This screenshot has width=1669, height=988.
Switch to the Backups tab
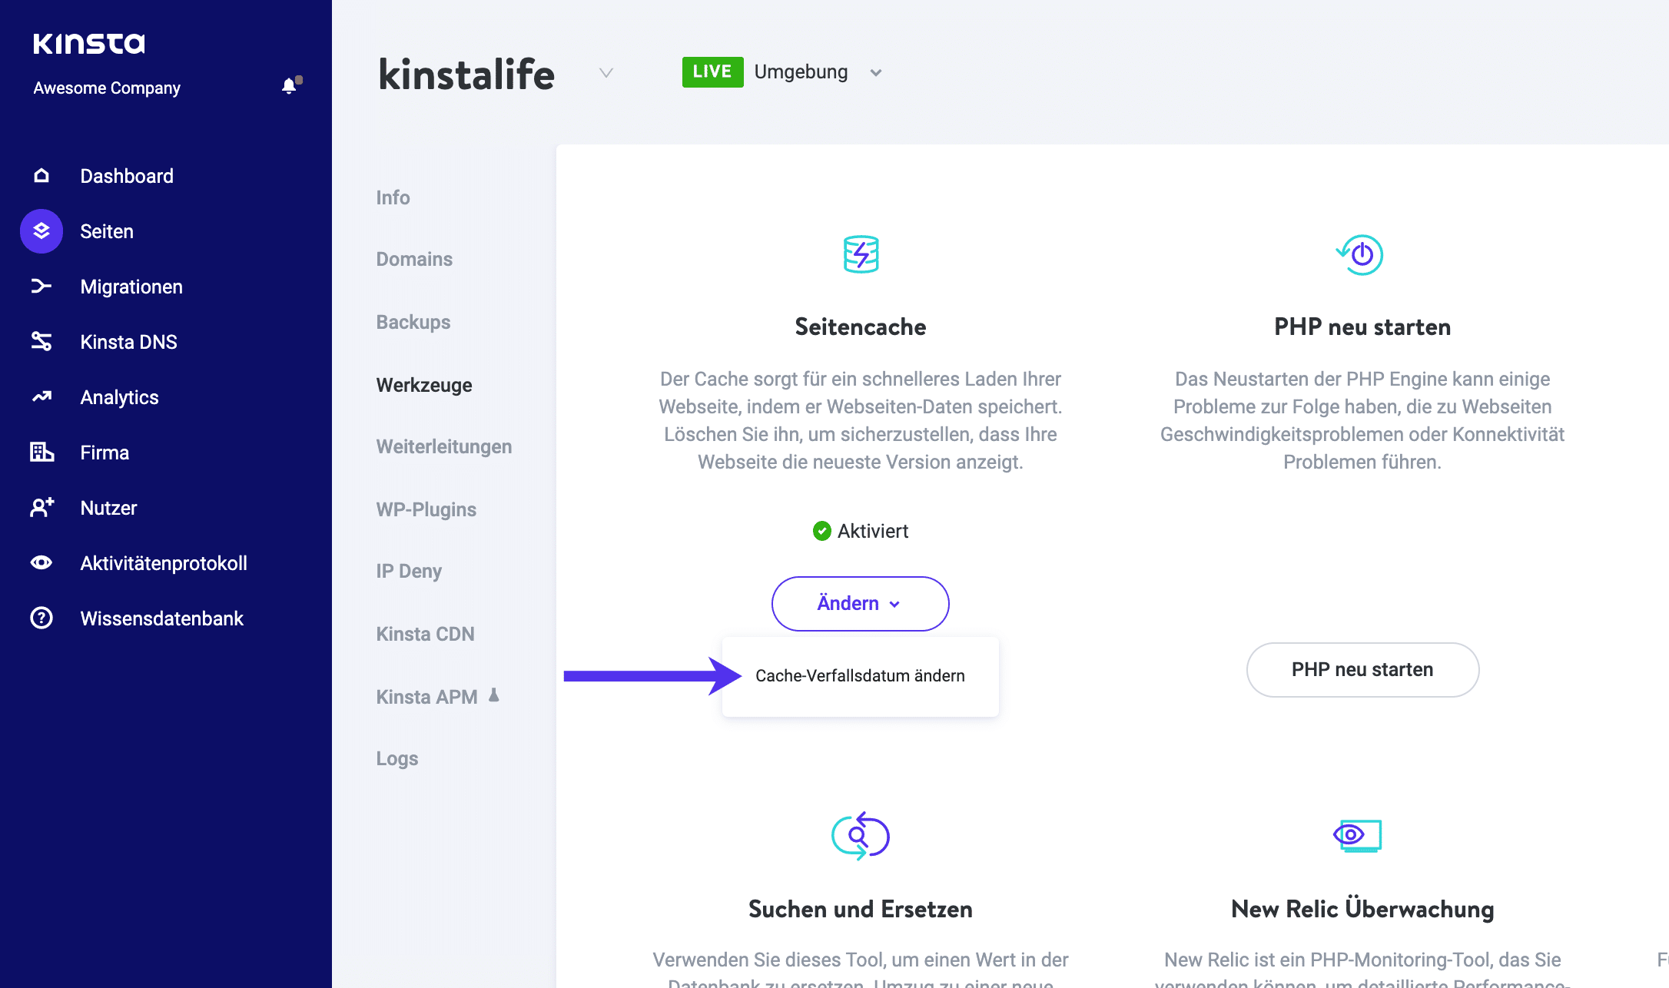[413, 322]
